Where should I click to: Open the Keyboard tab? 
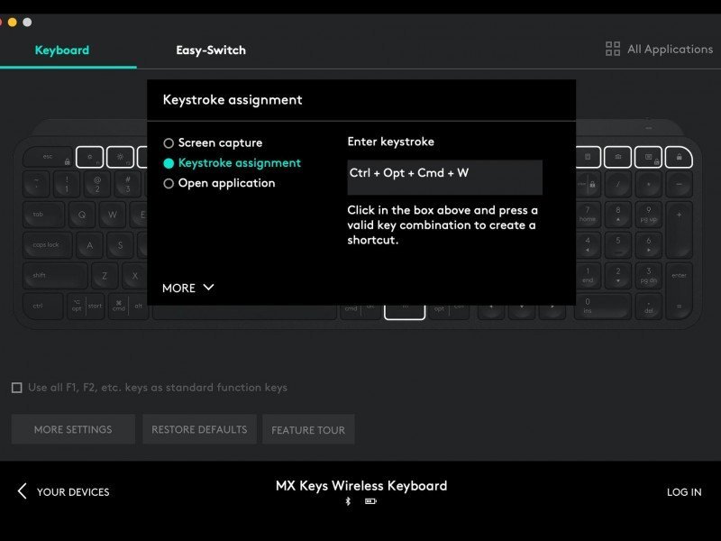[62, 50]
